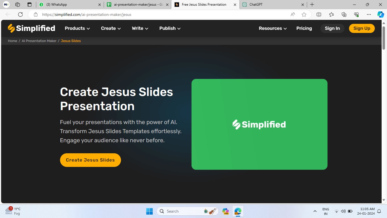Open the clock showing 11:05 AM
This screenshot has height=218, width=387.
[x=366, y=211]
